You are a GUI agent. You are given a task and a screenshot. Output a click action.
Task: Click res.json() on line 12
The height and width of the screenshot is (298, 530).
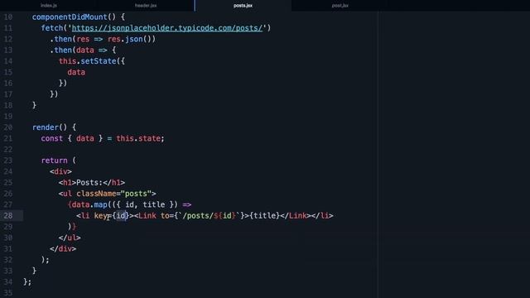(x=132, y=39)
